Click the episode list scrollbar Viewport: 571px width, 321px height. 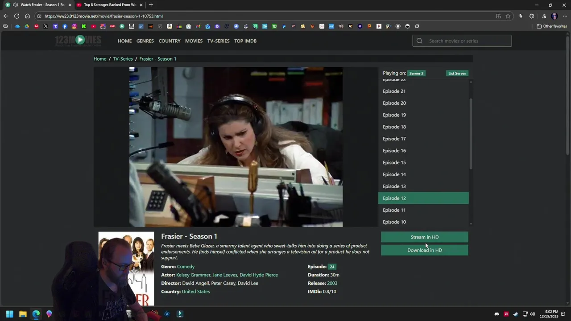pos(471,134)
